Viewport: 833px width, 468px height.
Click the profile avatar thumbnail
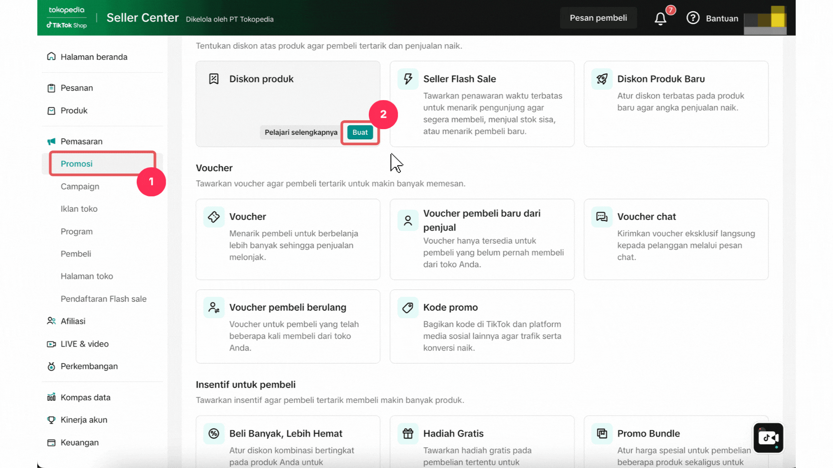coord(765,20)
